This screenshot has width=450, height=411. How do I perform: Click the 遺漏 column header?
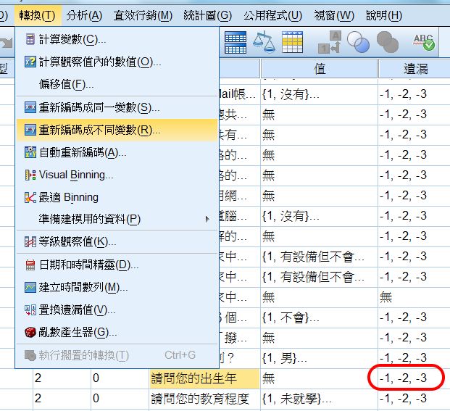pos(414,69)
